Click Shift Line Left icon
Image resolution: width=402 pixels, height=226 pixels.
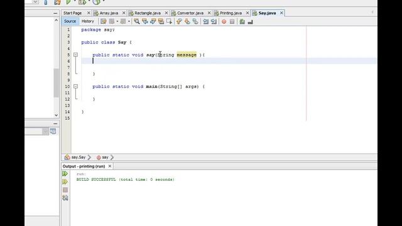205,21
